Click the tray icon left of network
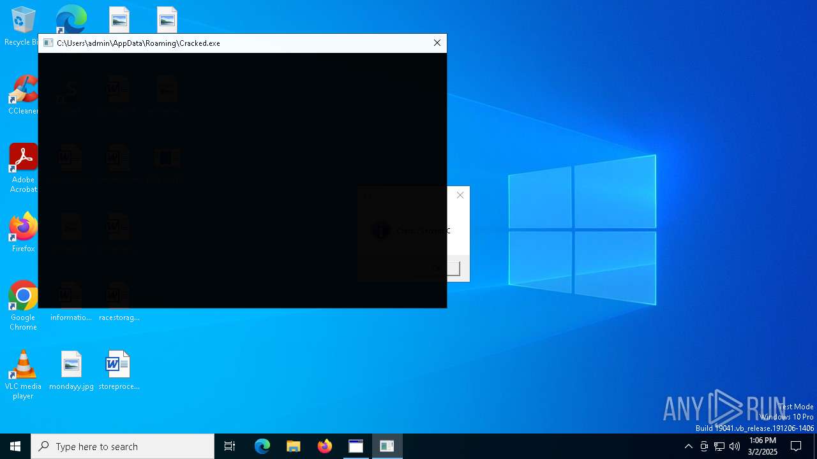Image resolution: width=817 pixels, height=459 pixels. 704,446
